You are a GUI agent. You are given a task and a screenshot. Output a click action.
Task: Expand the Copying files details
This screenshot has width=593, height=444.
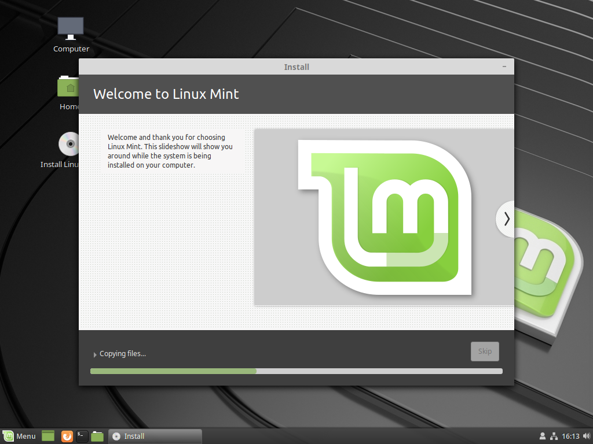point(95,353)
